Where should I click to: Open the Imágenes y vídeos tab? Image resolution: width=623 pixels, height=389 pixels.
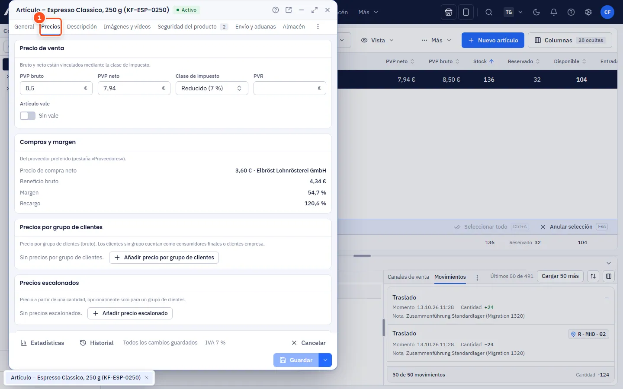tap(127, 26)
